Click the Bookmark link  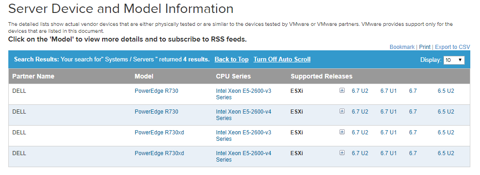pos(402,47)
